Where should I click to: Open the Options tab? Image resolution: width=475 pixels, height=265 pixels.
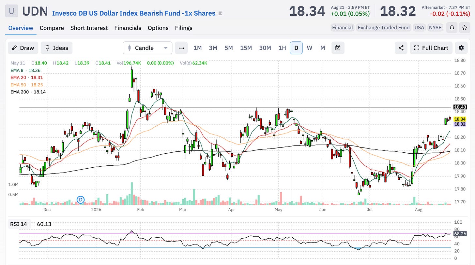click(x=158, y=28)
